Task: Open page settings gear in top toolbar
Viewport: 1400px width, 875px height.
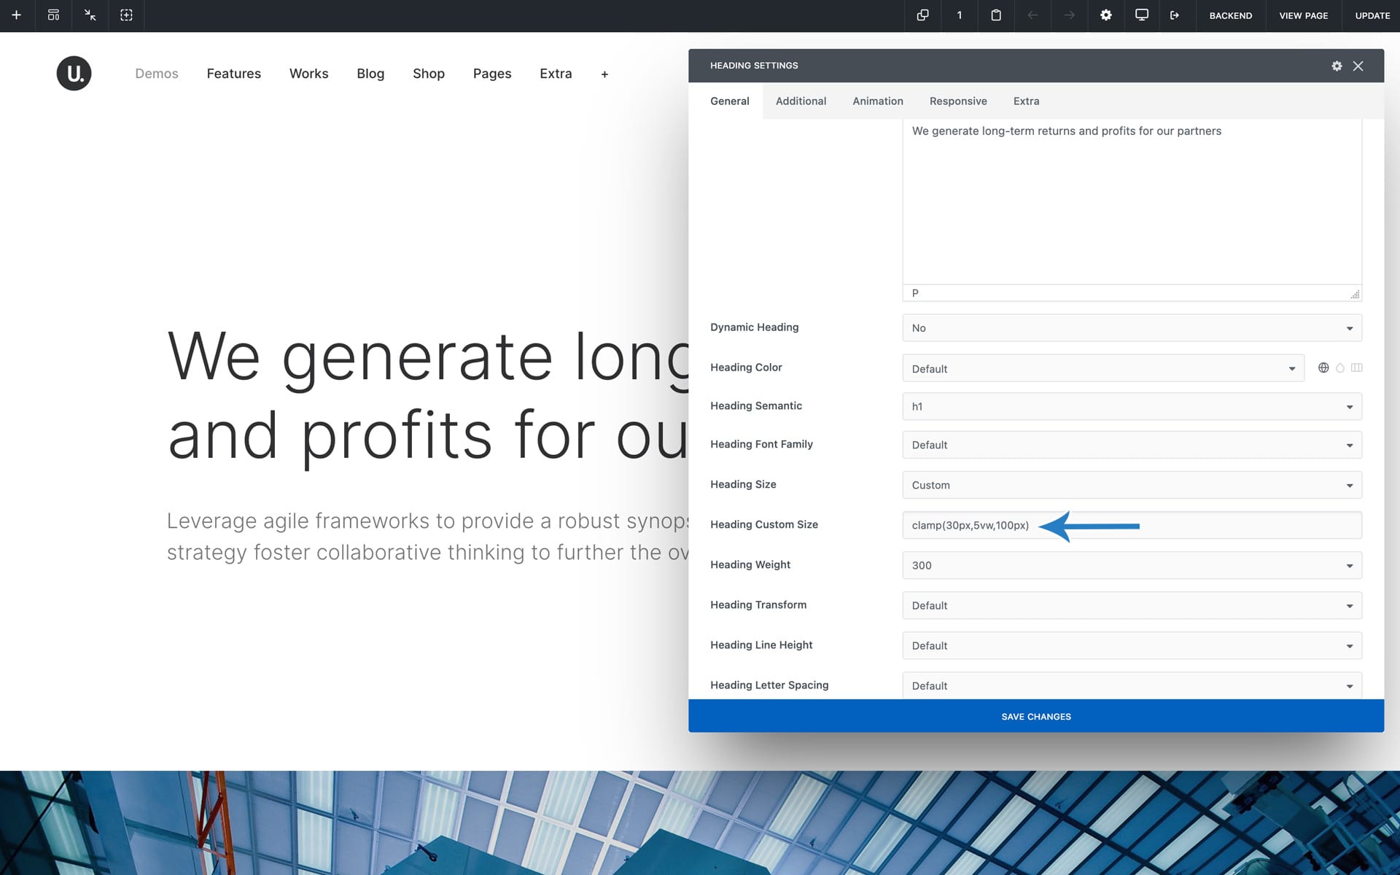Action: tap(1105, 15)
